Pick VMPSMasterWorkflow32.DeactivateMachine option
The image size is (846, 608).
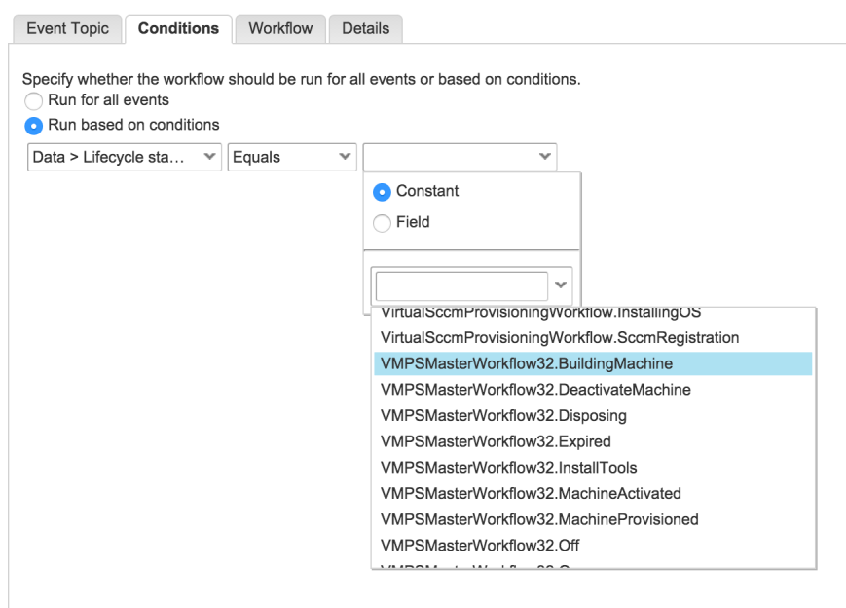click(535, 390)
